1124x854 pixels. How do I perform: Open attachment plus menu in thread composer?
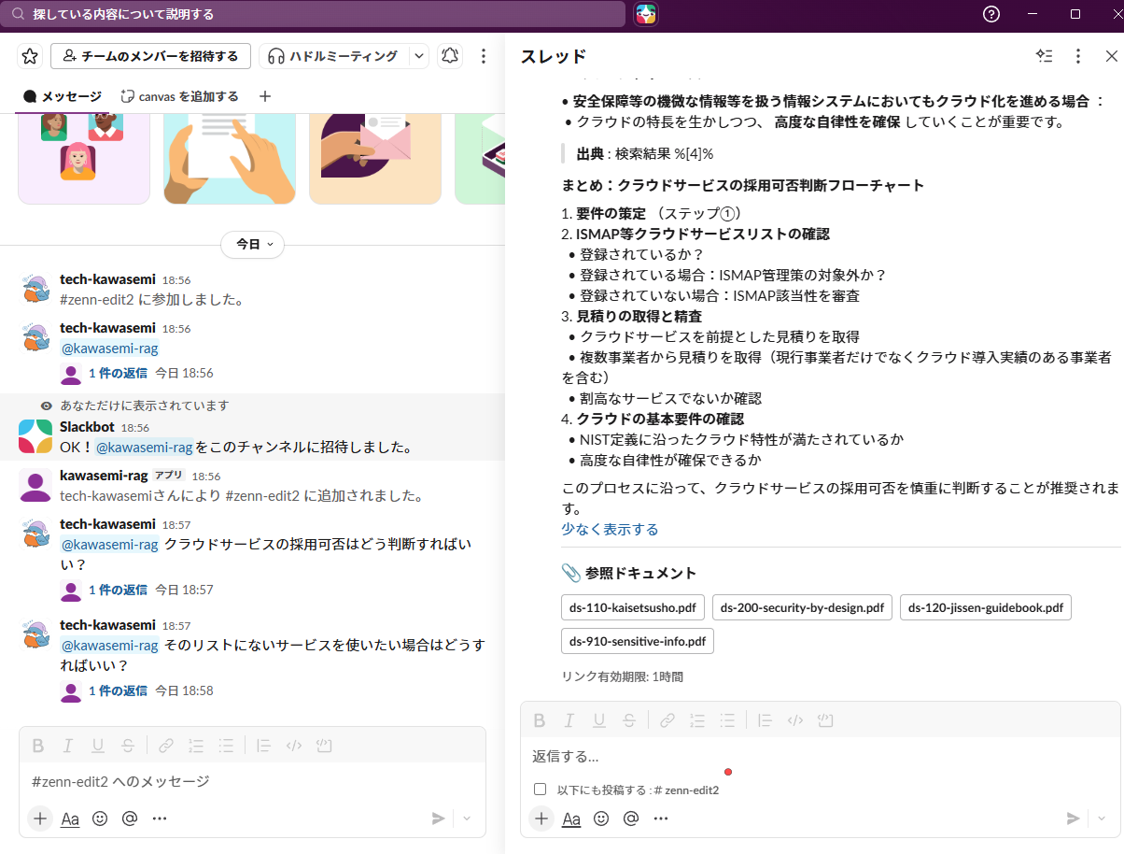point(541,818)
